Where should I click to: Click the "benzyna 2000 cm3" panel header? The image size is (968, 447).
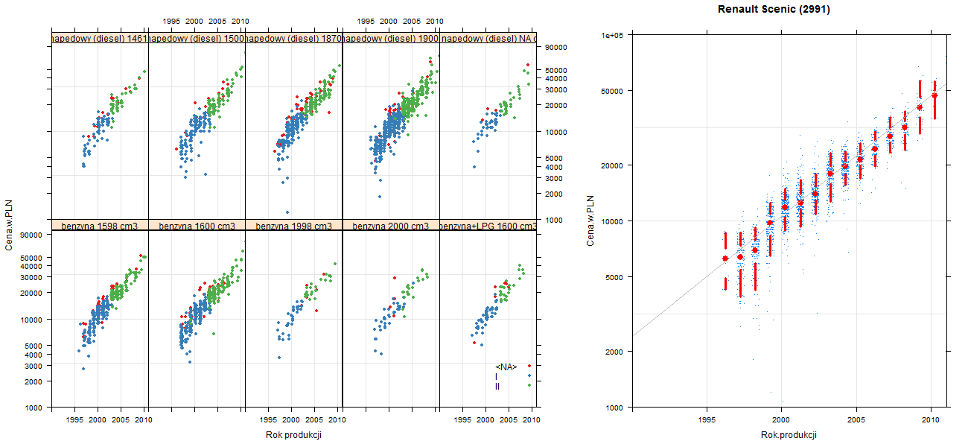click(391, 225)
